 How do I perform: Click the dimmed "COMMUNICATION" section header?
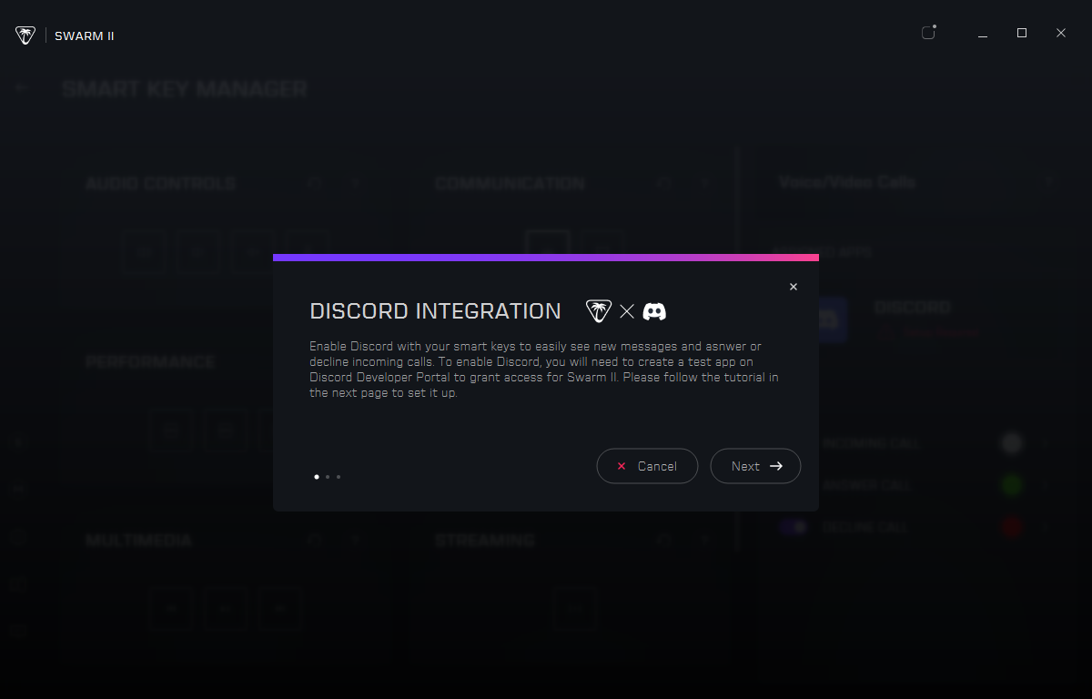[510, 184]
